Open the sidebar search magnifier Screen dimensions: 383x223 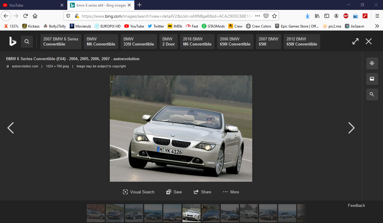[x=372, y=95]
